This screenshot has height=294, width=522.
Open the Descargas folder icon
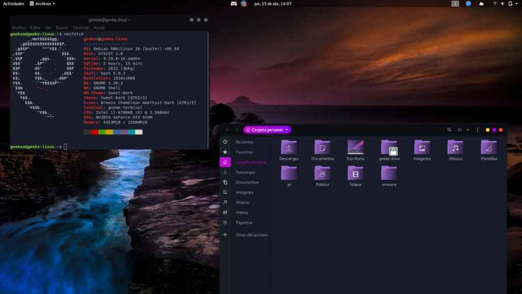tap(289, 148)
